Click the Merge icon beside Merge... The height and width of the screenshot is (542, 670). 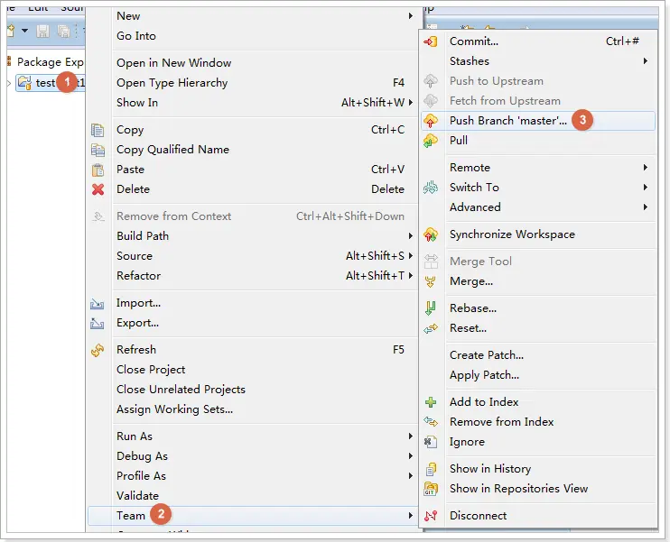(431, 281)
